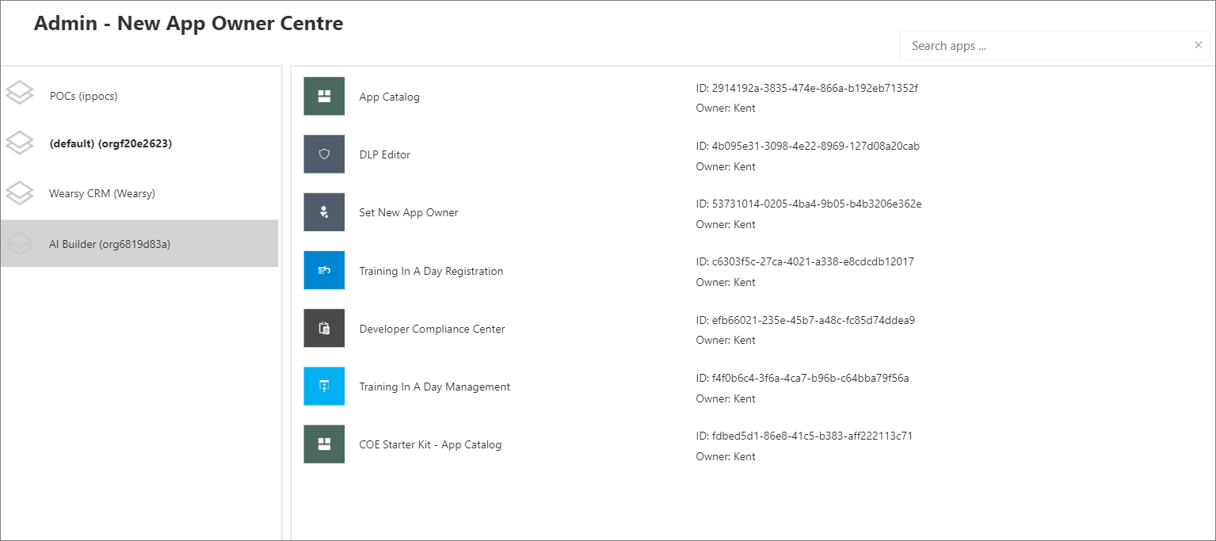Choose the Wearsy CRM (Wearsy) environment
Screen dimensions: 1216x541
[101, 193]
